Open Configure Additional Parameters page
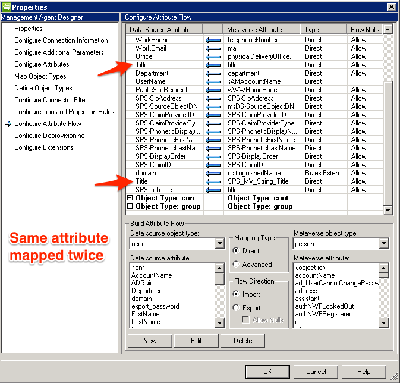Image resolution: width=400 pixels, height=383 pixels. click(59, 52)
